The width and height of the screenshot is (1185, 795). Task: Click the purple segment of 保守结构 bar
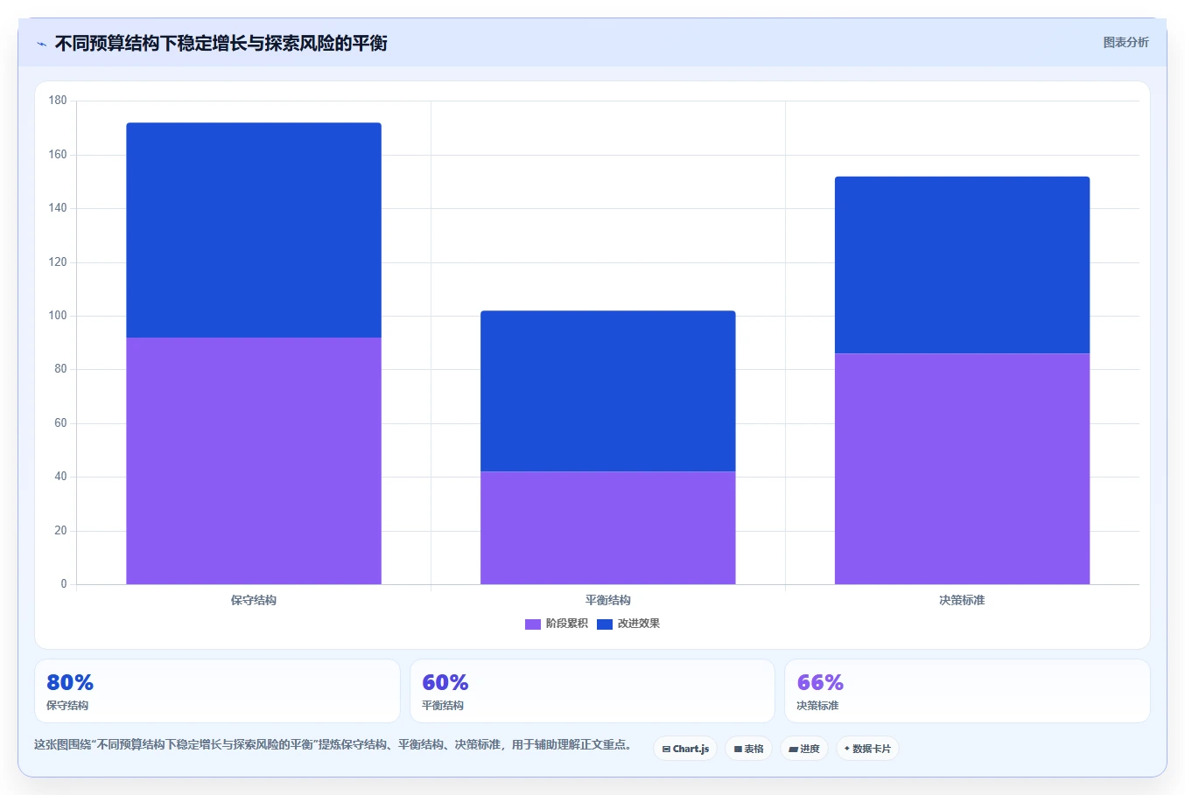click(x=254, y=461)
